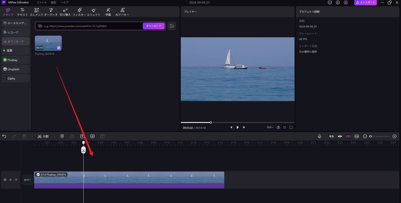Toggle track visibility eye icon
This screenshot has height=203, width=401.
10,180
